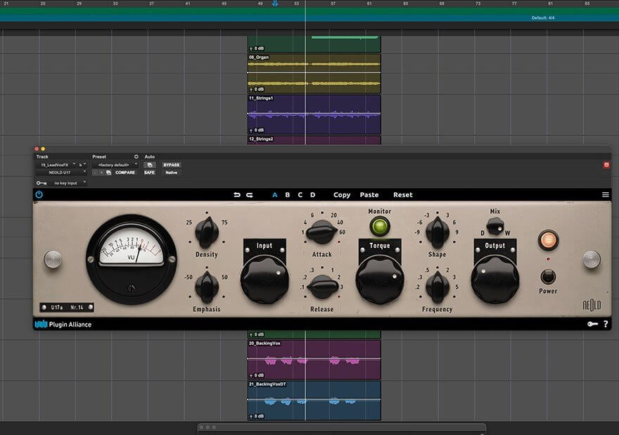
Task: Click the Plugin Alliance logo
Action: [x=63, y=324]
